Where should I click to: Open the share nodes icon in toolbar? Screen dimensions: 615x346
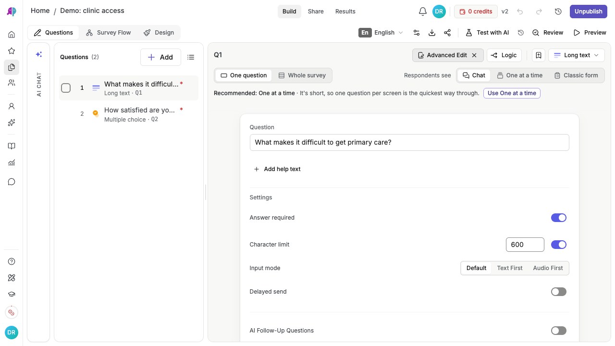click(x=447, y=33)
